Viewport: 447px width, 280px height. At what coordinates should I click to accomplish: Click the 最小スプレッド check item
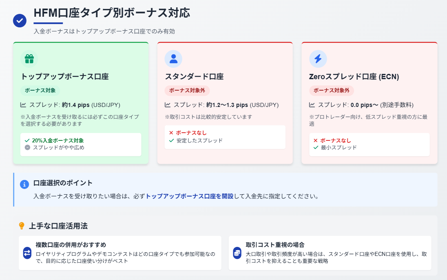[x=335, y=148]
